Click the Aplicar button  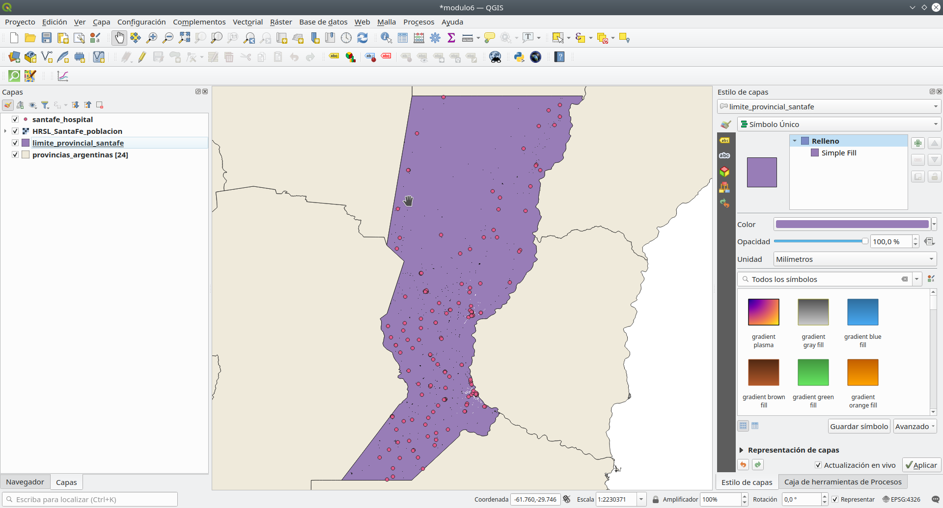921,465
